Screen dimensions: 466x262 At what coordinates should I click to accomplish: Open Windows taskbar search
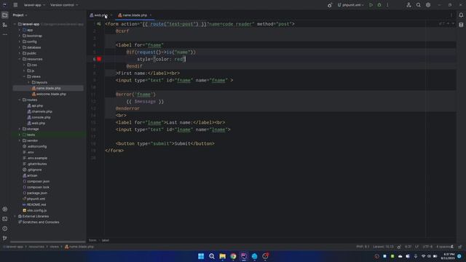tap(212, 256)
